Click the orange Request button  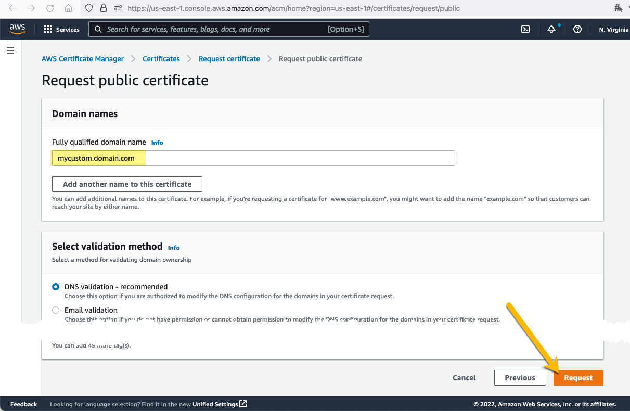578,378
